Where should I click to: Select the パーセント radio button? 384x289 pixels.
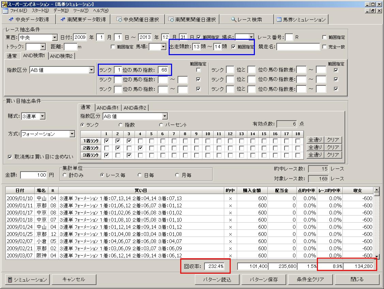coord(161,125)
